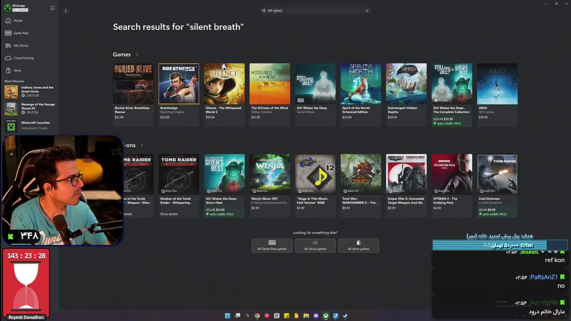Open Task View in the taskbar
571x321 pixels.
click(x=238, y=316)
